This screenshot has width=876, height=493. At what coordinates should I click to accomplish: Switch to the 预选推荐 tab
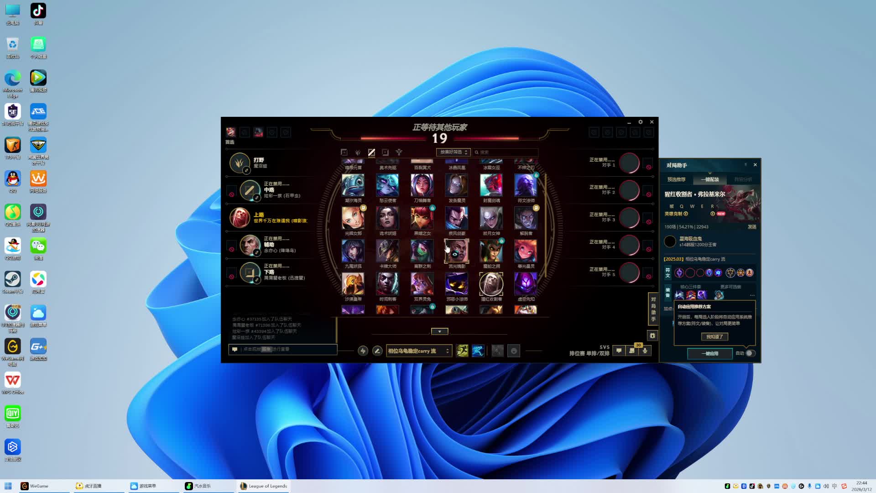click(x=676, y=179)
